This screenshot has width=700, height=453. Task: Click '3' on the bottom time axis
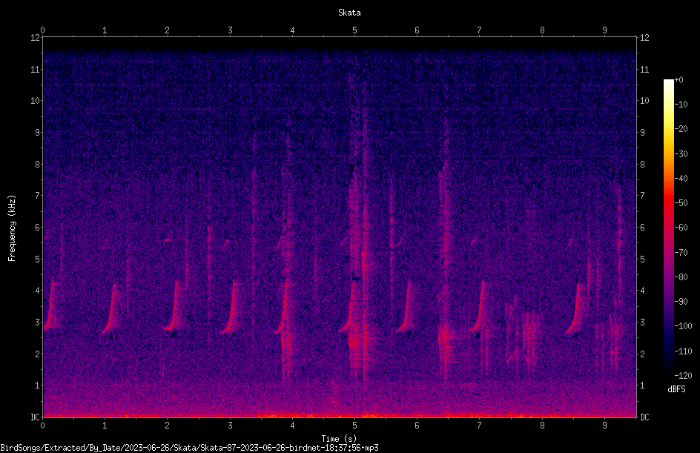coord(230,426)
